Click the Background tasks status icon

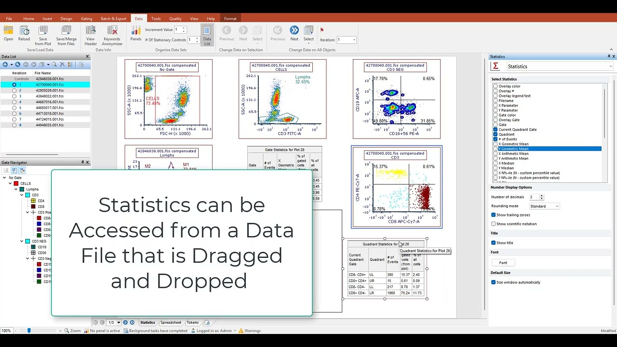pyautogui.click(x=126, y=331)
